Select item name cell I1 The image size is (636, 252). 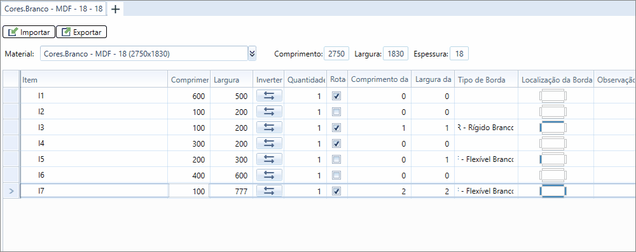[93, 96]
